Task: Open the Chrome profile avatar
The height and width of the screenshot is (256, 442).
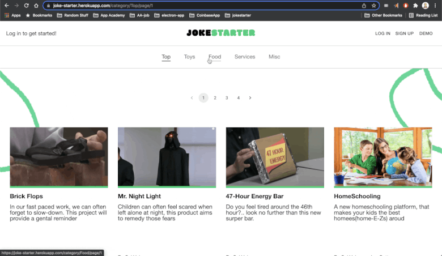Action: click(x=426, y=5)
